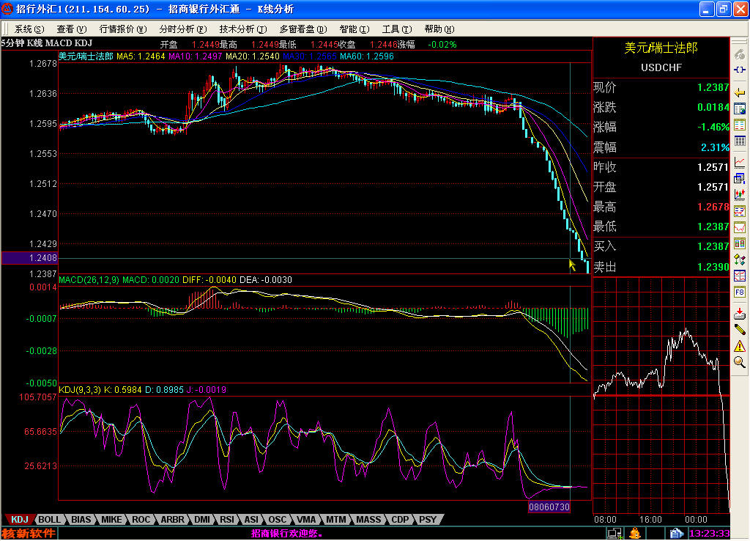The image size is (750, 541).
Task: Select the pencil drawing tool icon
Action: (x=740, y=329)
